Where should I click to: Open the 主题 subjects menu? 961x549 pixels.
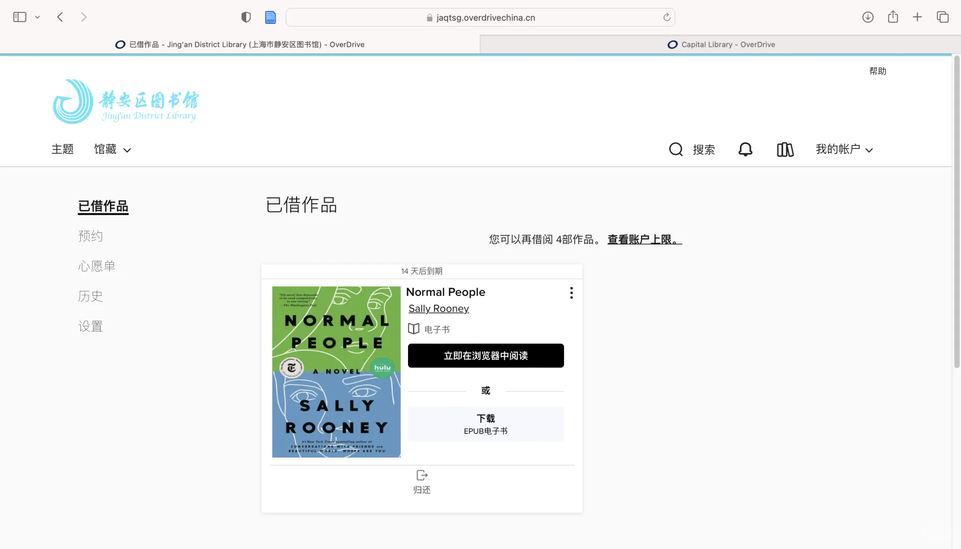[x=63, y=149]
